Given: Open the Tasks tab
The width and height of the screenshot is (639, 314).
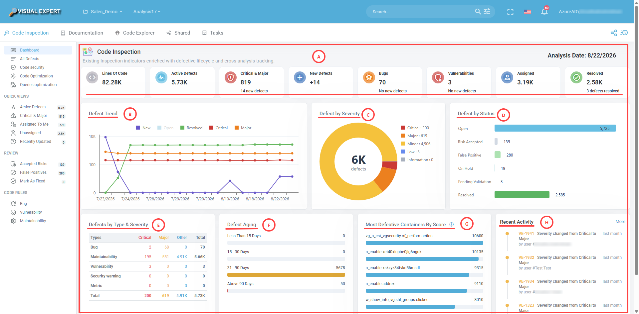Looking at the screenshot, I should pyautogui.click(x=213, y=33).
